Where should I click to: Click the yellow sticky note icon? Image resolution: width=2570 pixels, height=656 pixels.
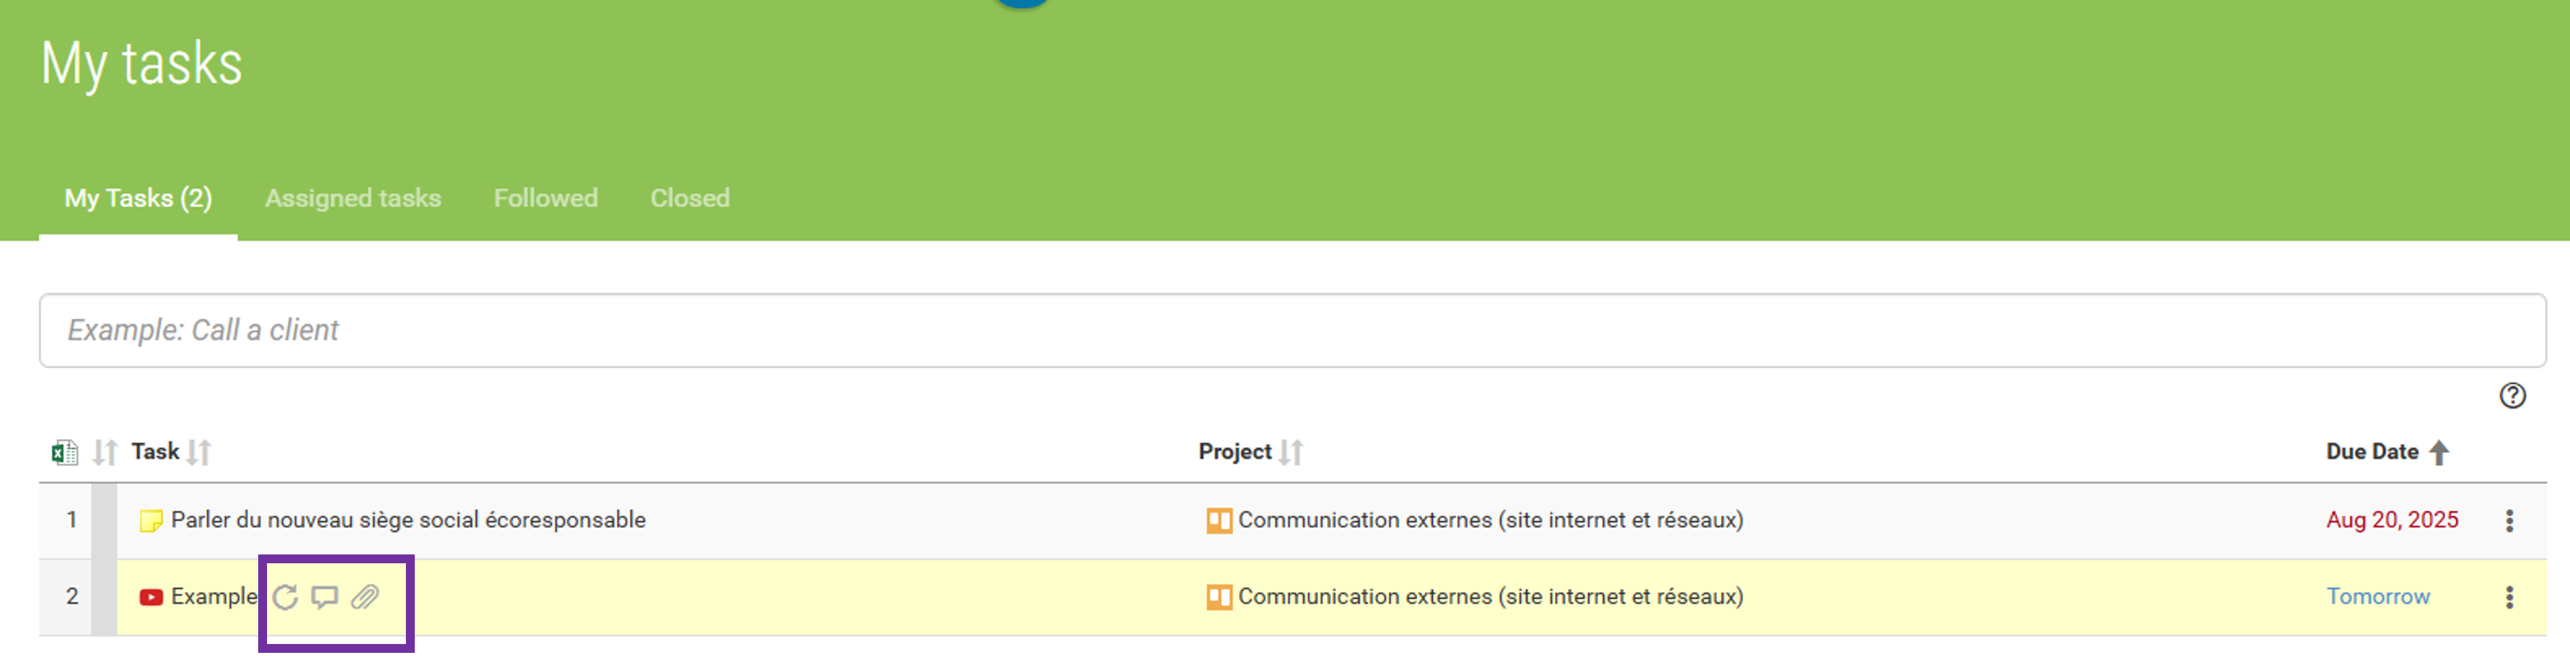tap(152, 520)
